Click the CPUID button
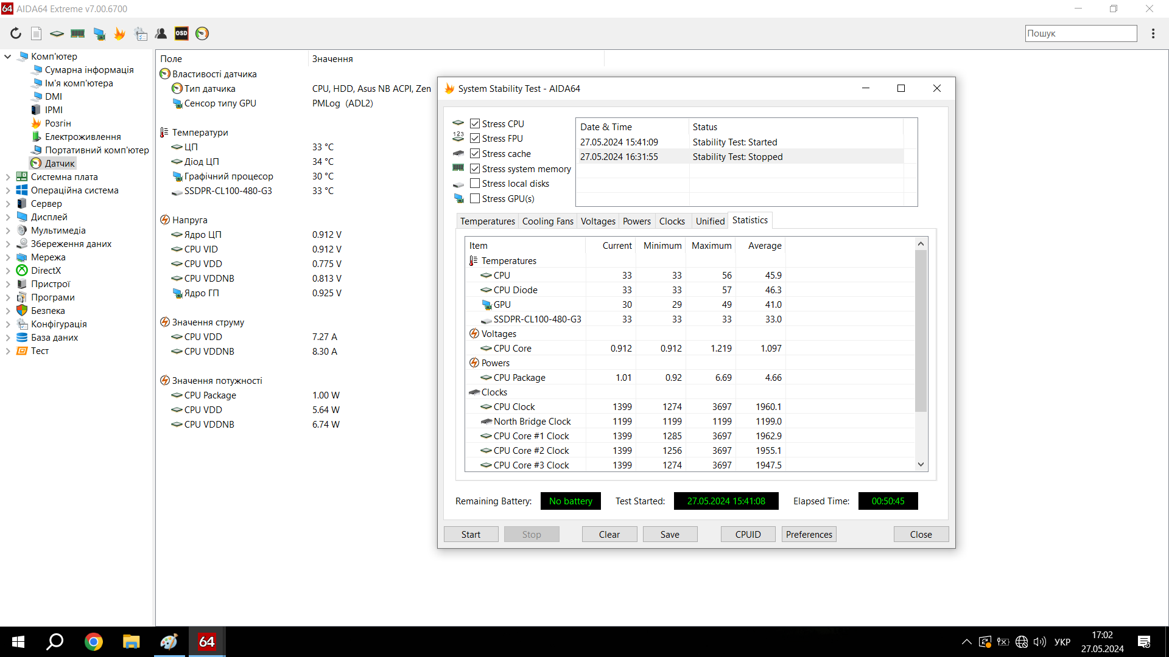 [x=748, y=534]
